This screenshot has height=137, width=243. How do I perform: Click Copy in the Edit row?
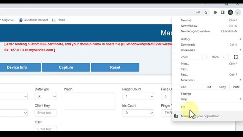[x=222, y=87]
